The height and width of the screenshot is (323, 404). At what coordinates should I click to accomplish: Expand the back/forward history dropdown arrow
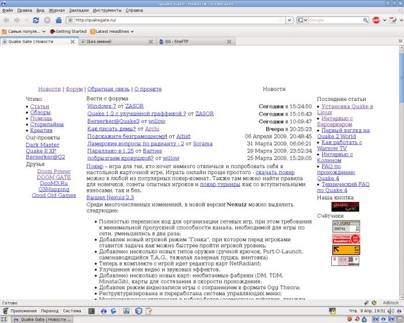[27, 20]
